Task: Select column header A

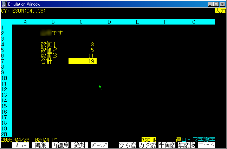Action: [x=25, y=22]
